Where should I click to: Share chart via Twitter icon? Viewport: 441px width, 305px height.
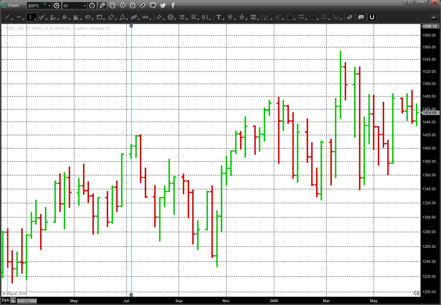[163, 6]
